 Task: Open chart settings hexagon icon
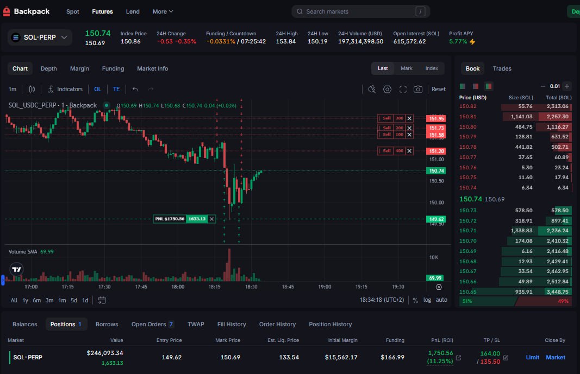click(387, 89)
